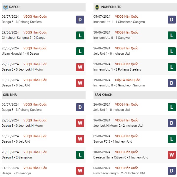Open the Cúp FA Hàn Quốc competition link
177x177 pixels.
[127, 80]
